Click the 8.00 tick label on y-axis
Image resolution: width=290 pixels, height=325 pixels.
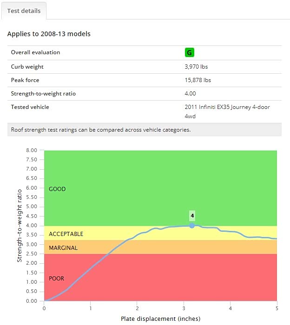(32, 151)
